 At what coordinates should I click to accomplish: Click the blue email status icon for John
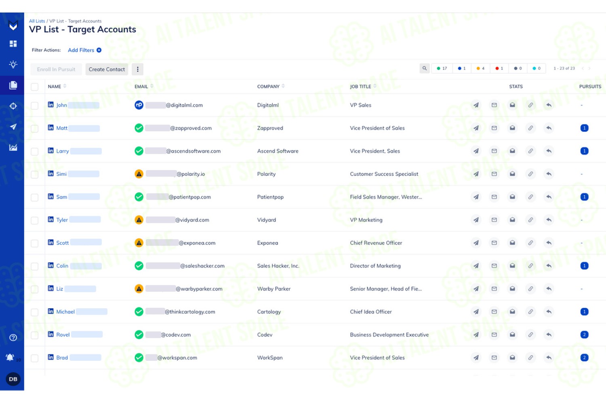(x=139, y=105)
